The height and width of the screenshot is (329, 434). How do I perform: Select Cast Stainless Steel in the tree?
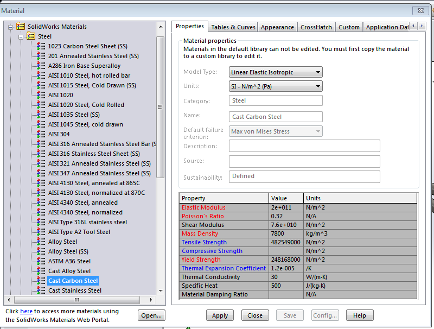point(75,290)
